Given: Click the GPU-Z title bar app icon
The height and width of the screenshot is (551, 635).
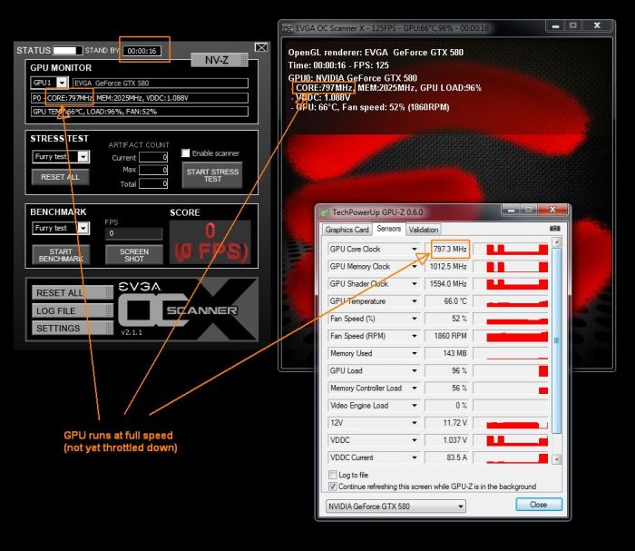Looking at the screenshot, I should (x=325, y=212).
